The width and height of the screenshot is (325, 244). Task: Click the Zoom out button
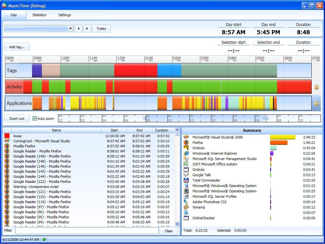tap(17, 119)
